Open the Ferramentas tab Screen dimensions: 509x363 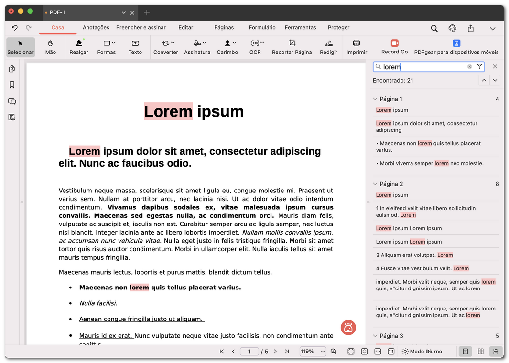click(x=300, y=27)
